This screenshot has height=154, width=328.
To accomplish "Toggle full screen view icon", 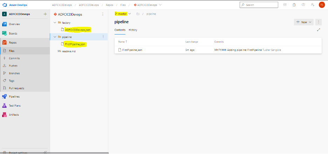I will coord(319,30).
